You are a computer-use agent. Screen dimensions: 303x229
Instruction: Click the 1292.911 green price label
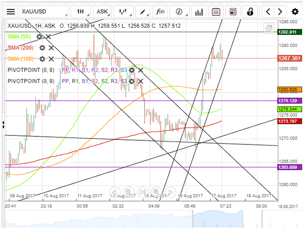coord(289,32)
